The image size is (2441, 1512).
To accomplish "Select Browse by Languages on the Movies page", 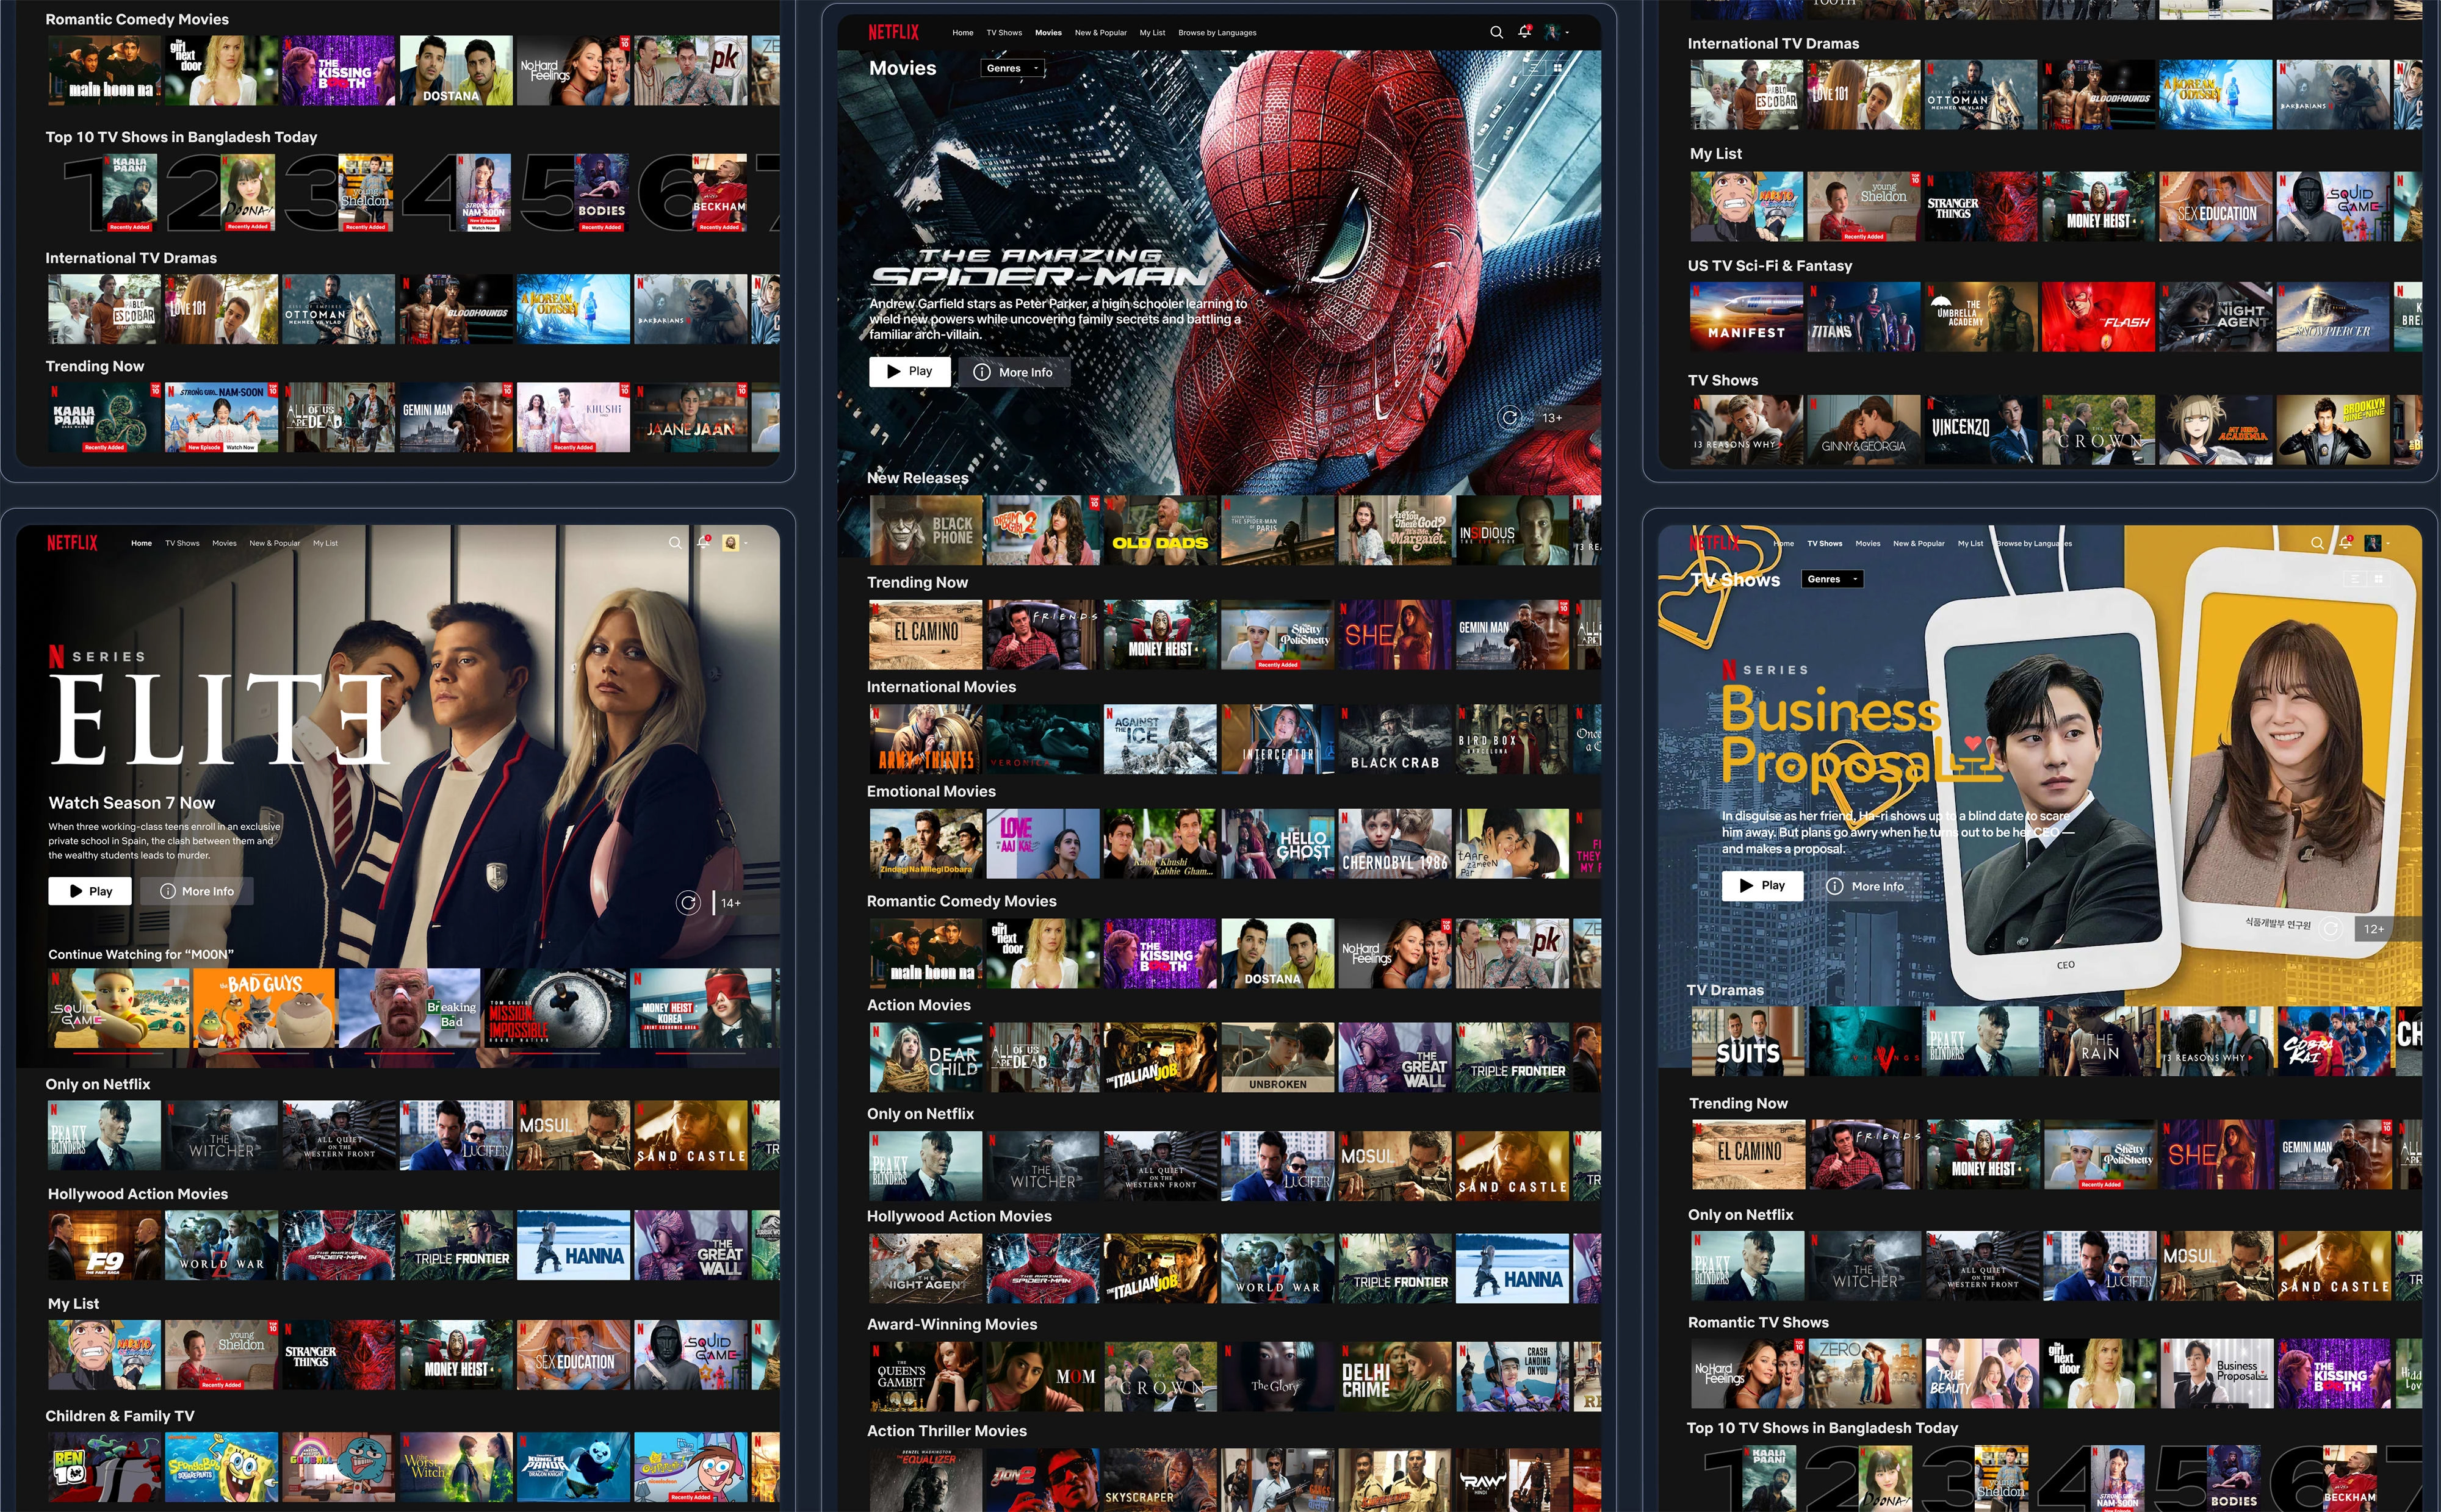I will click(1217, 33).
